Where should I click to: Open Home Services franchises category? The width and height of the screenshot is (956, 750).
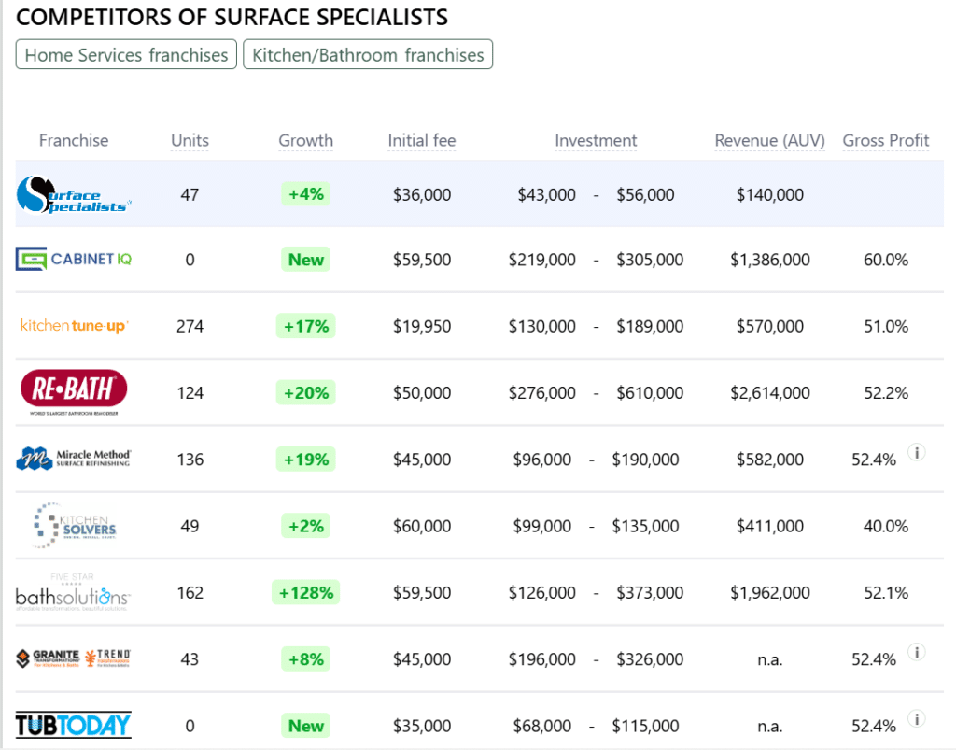pos(126,54)
